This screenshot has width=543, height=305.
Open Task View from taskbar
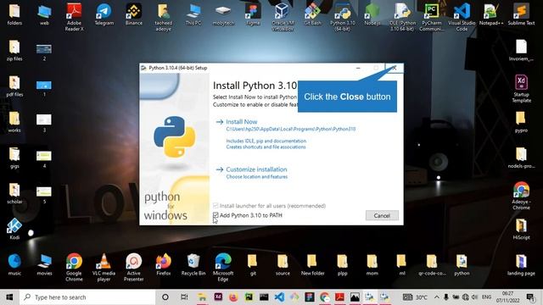(x=184, y=297)
